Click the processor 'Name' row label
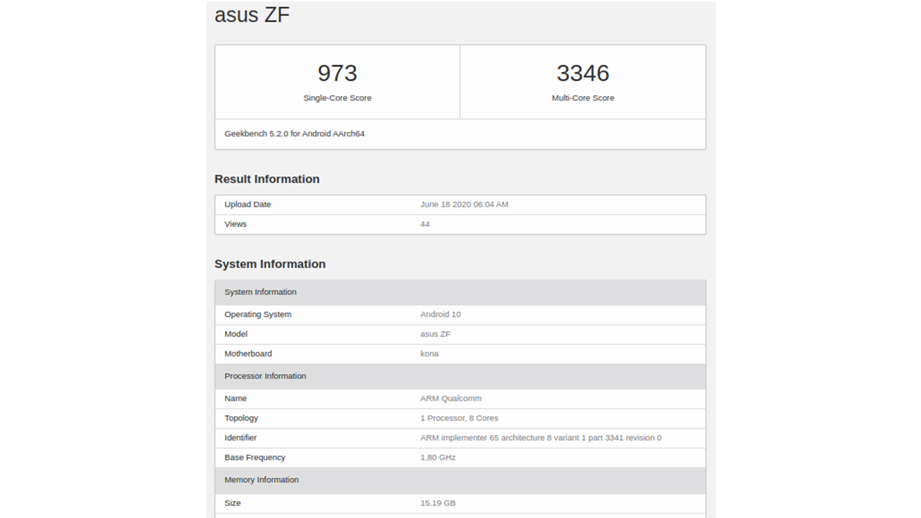Screen dimensions: 921x518 click(x=236, y=398)
